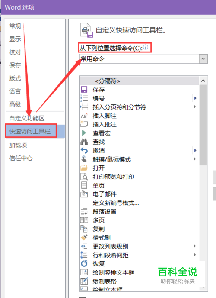Screen dimensions: 216x298
Task: Select the 恢复 command text
Action: (x=99, y=264)
